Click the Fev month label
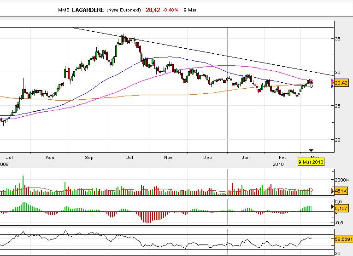The image size is (353, 256). [x=283, y=158]
